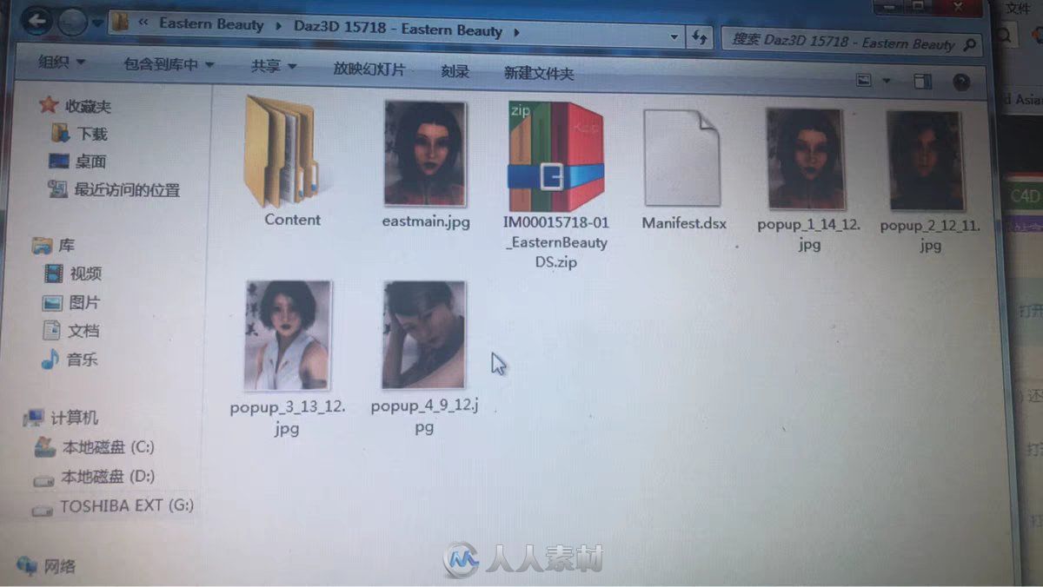
Task: Refresh the current folder view
Action: [699, 37]
